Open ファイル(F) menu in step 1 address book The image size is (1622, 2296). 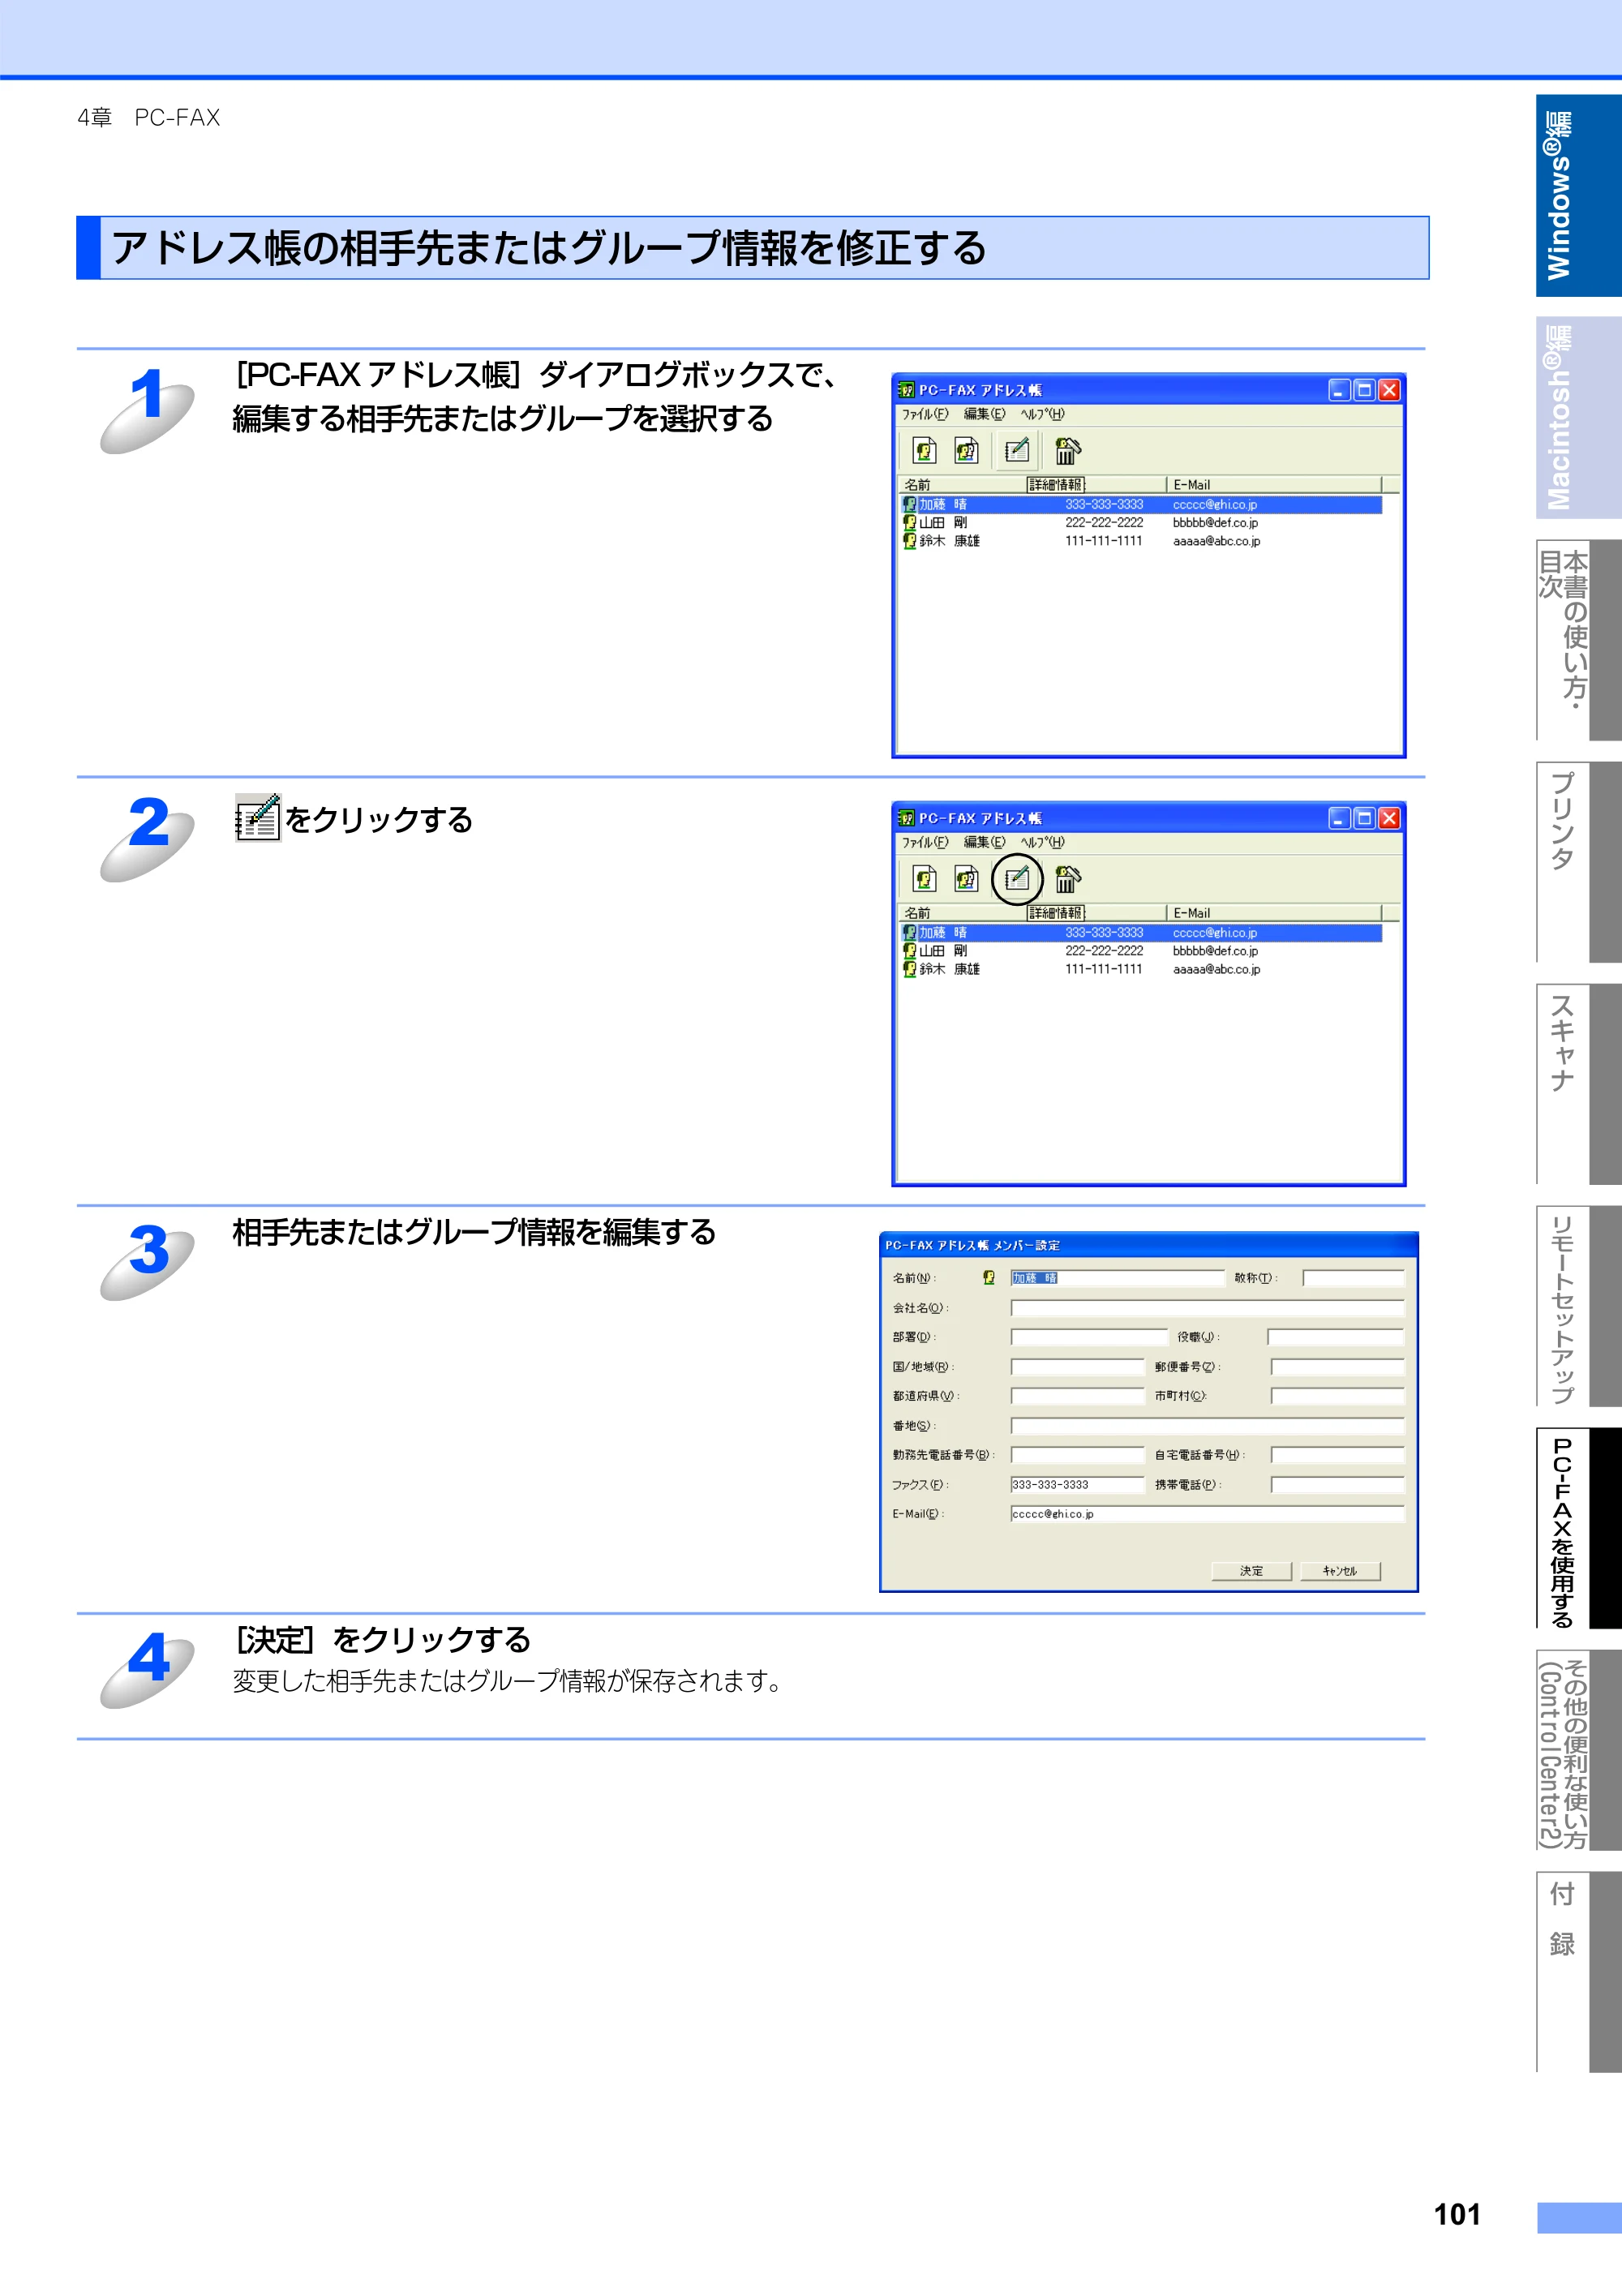(924, 414)
